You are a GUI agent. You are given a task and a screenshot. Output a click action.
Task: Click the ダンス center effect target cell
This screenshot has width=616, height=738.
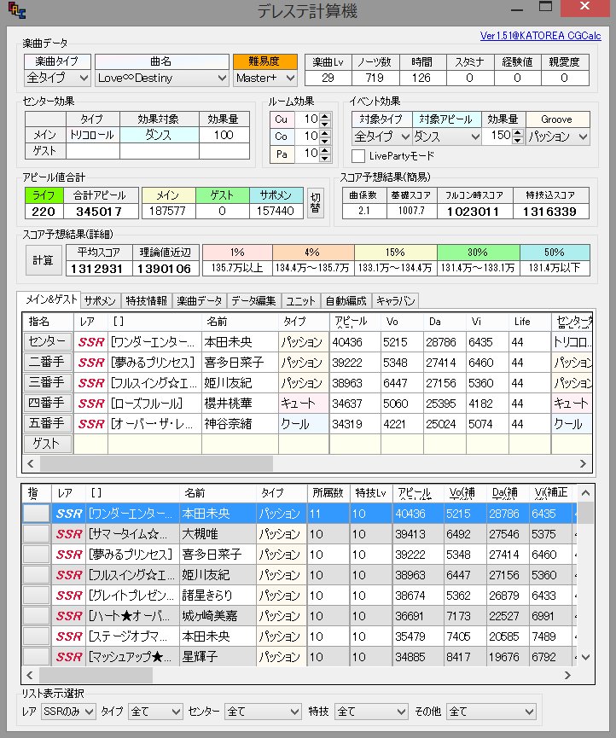tap(159, 135)
